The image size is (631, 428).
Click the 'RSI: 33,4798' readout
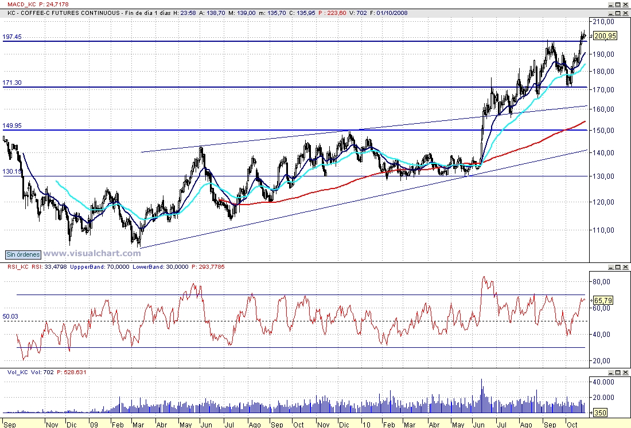click(49, 267)
